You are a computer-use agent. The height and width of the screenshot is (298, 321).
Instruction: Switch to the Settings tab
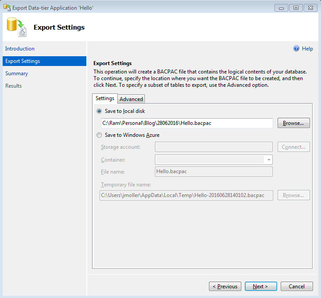point(105,99)
